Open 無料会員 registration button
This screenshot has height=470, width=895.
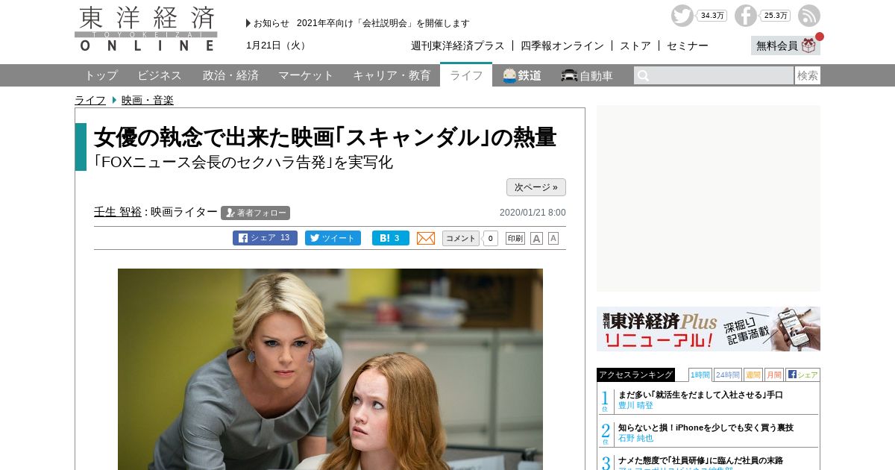point(785,46)
